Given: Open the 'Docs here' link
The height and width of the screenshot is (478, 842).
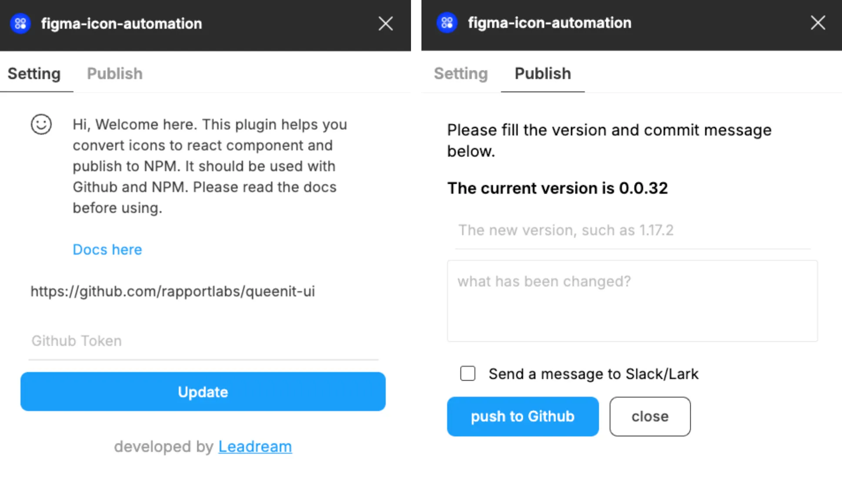Looking at the screenshot, I should pyautogui.click(x=107, y=249).
